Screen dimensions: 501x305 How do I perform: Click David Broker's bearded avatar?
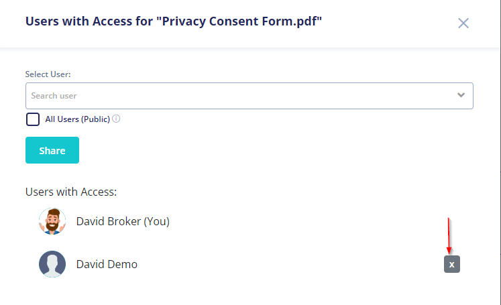52,221
